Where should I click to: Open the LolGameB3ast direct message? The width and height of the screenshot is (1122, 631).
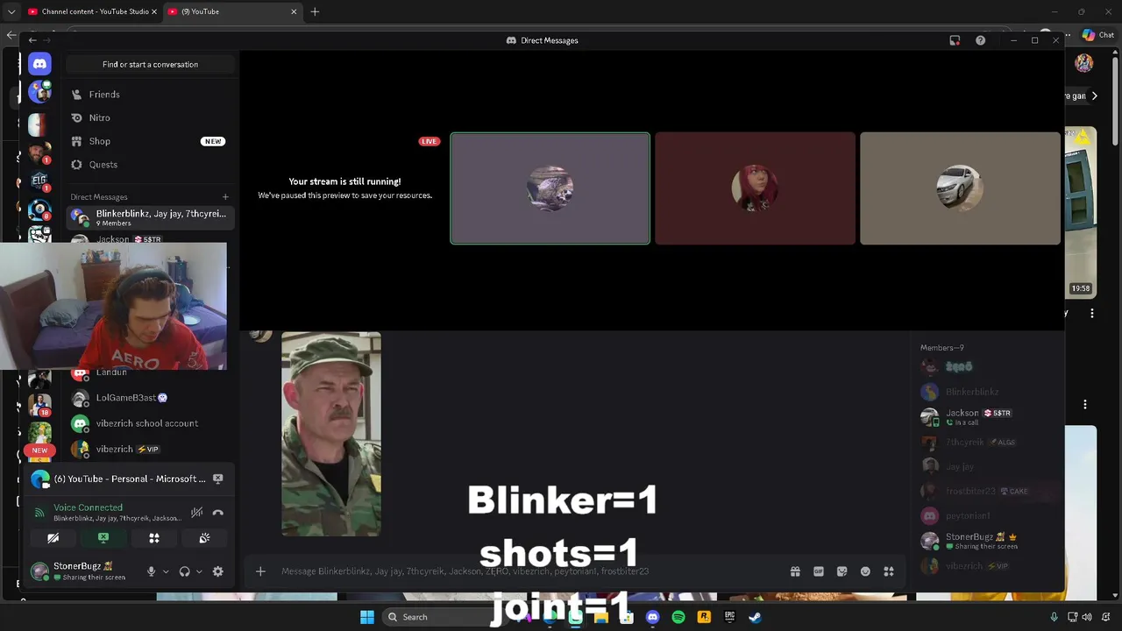tap(150, 398)
